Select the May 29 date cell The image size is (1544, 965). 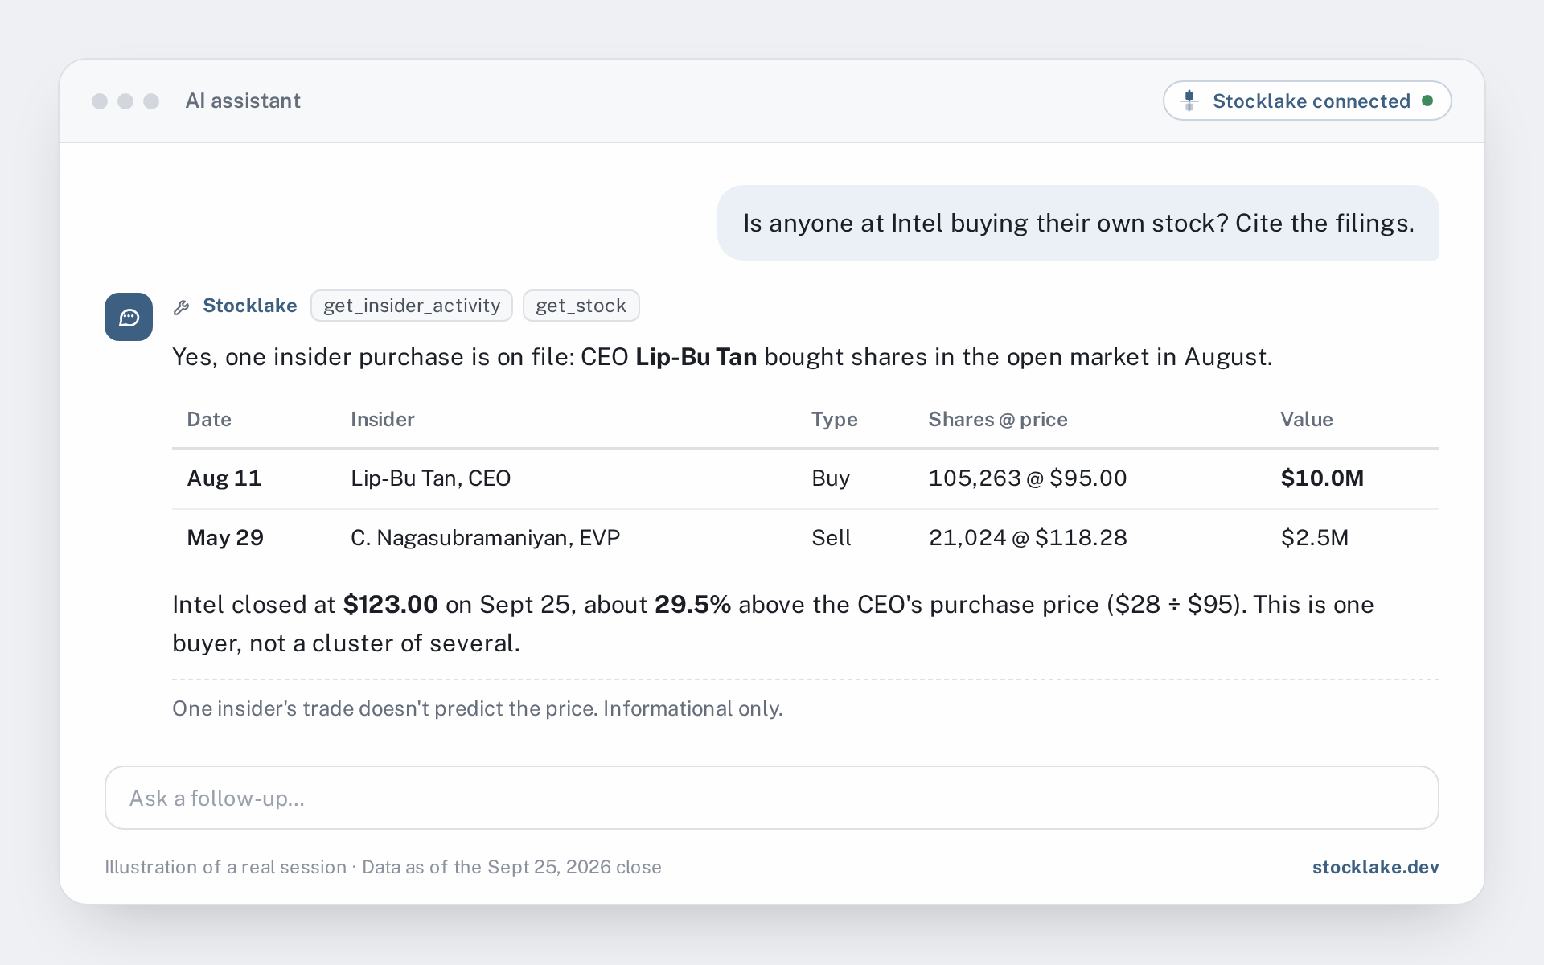tap(225, 538)
